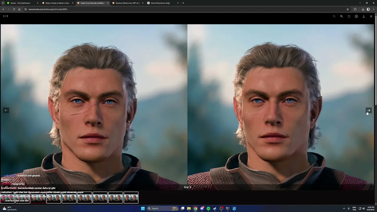Screen dimensions: 377x212
Task: Toggle fullscreen for the image gallery
Action: (349, 16)
